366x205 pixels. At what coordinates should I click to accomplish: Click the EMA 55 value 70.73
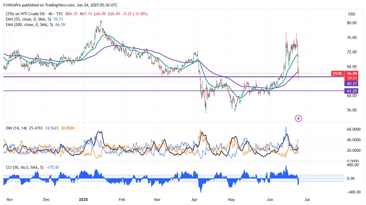click(x=58, y=19)
